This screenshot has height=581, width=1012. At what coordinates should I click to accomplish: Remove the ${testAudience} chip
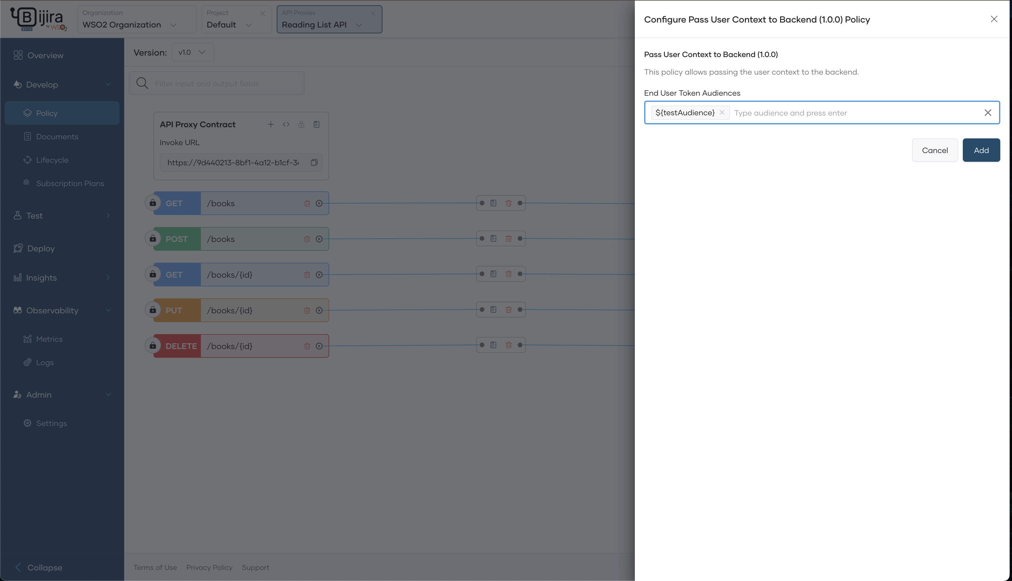tap(722, 113)
